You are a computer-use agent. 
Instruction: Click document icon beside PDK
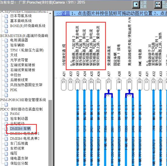(x=6, y=90)
